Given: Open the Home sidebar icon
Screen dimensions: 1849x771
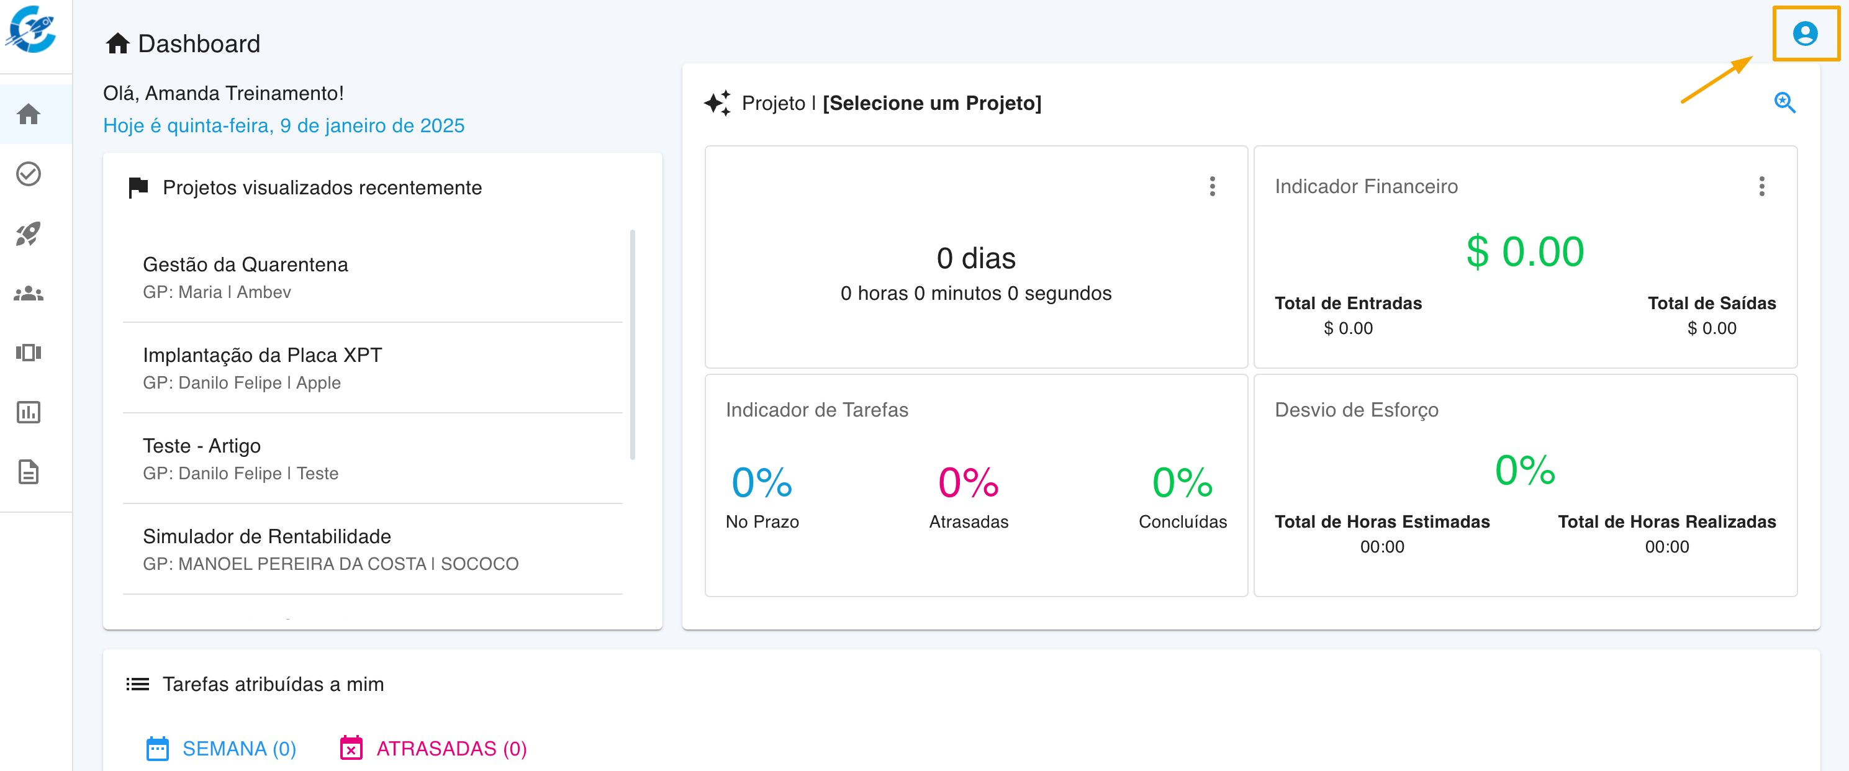Looking at the screenshot, I should pyautogui.click(x=29, y=114).
